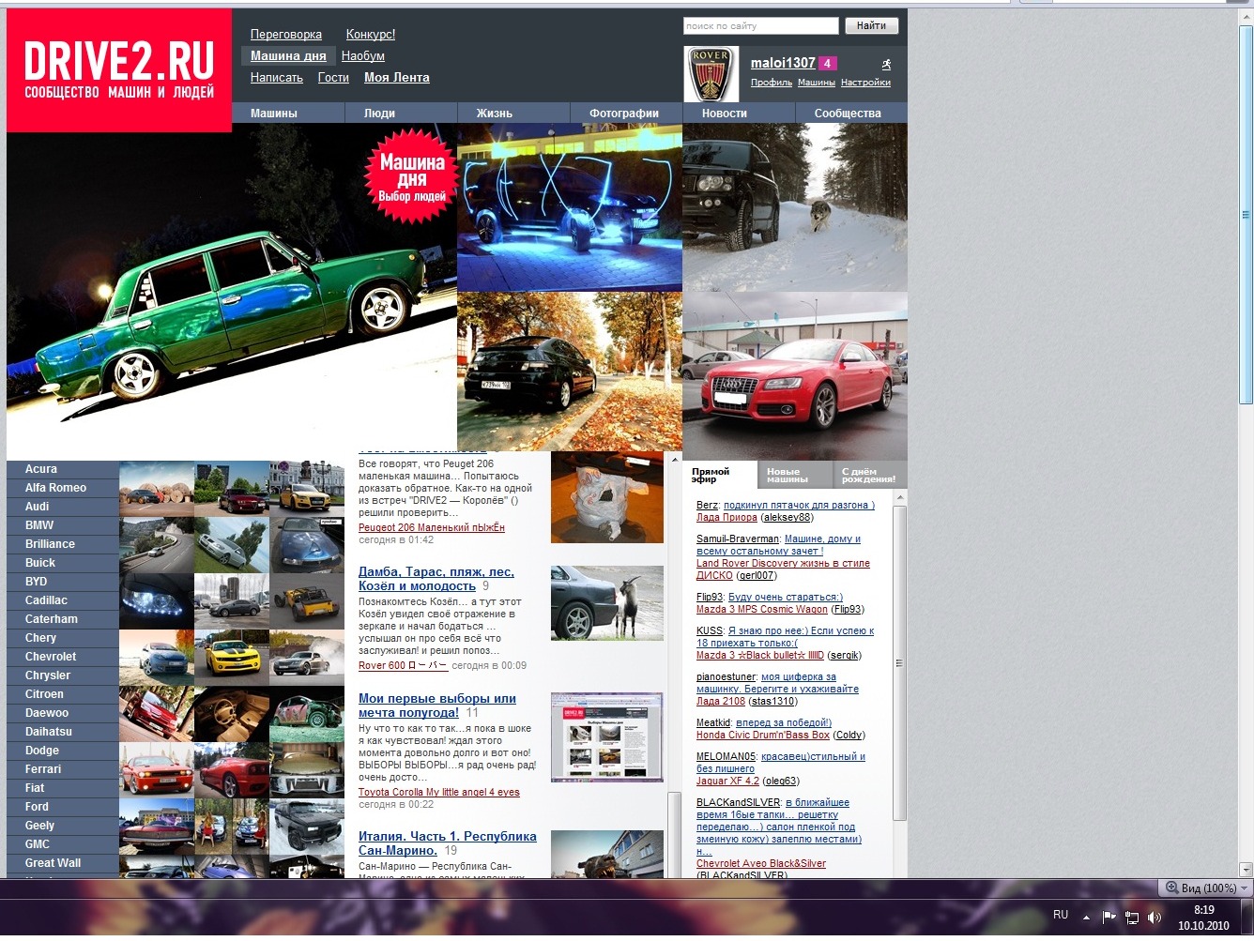Click the red Машина дня badge
The height and width of the screenshot is (941, 1254).
click(x=412, y=176)
